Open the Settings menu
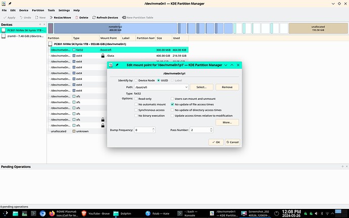The height and width of the screenshot is (218, 349). (64, 10)
